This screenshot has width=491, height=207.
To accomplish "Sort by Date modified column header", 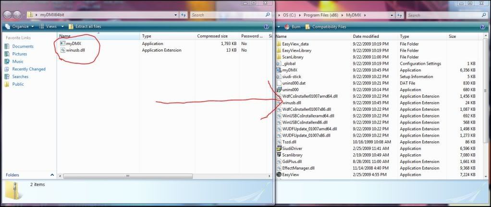I will click(x=367, y=36).
